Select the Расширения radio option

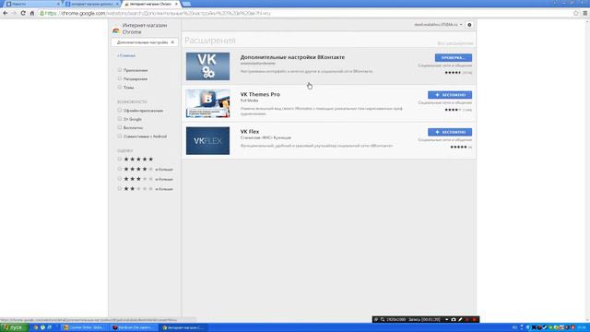click(120, 78)
